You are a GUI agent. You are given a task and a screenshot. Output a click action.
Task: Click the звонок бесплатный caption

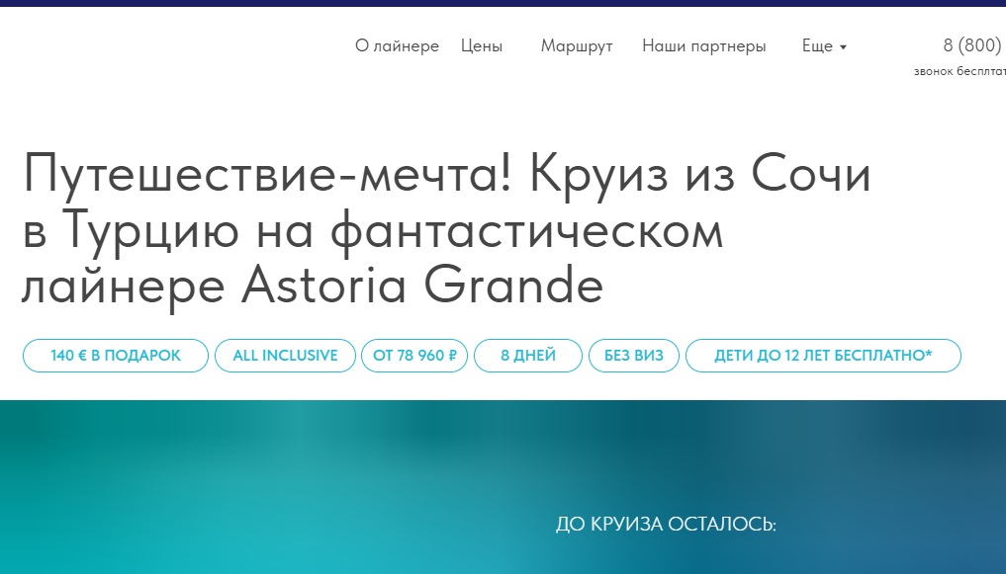[960, 71]
